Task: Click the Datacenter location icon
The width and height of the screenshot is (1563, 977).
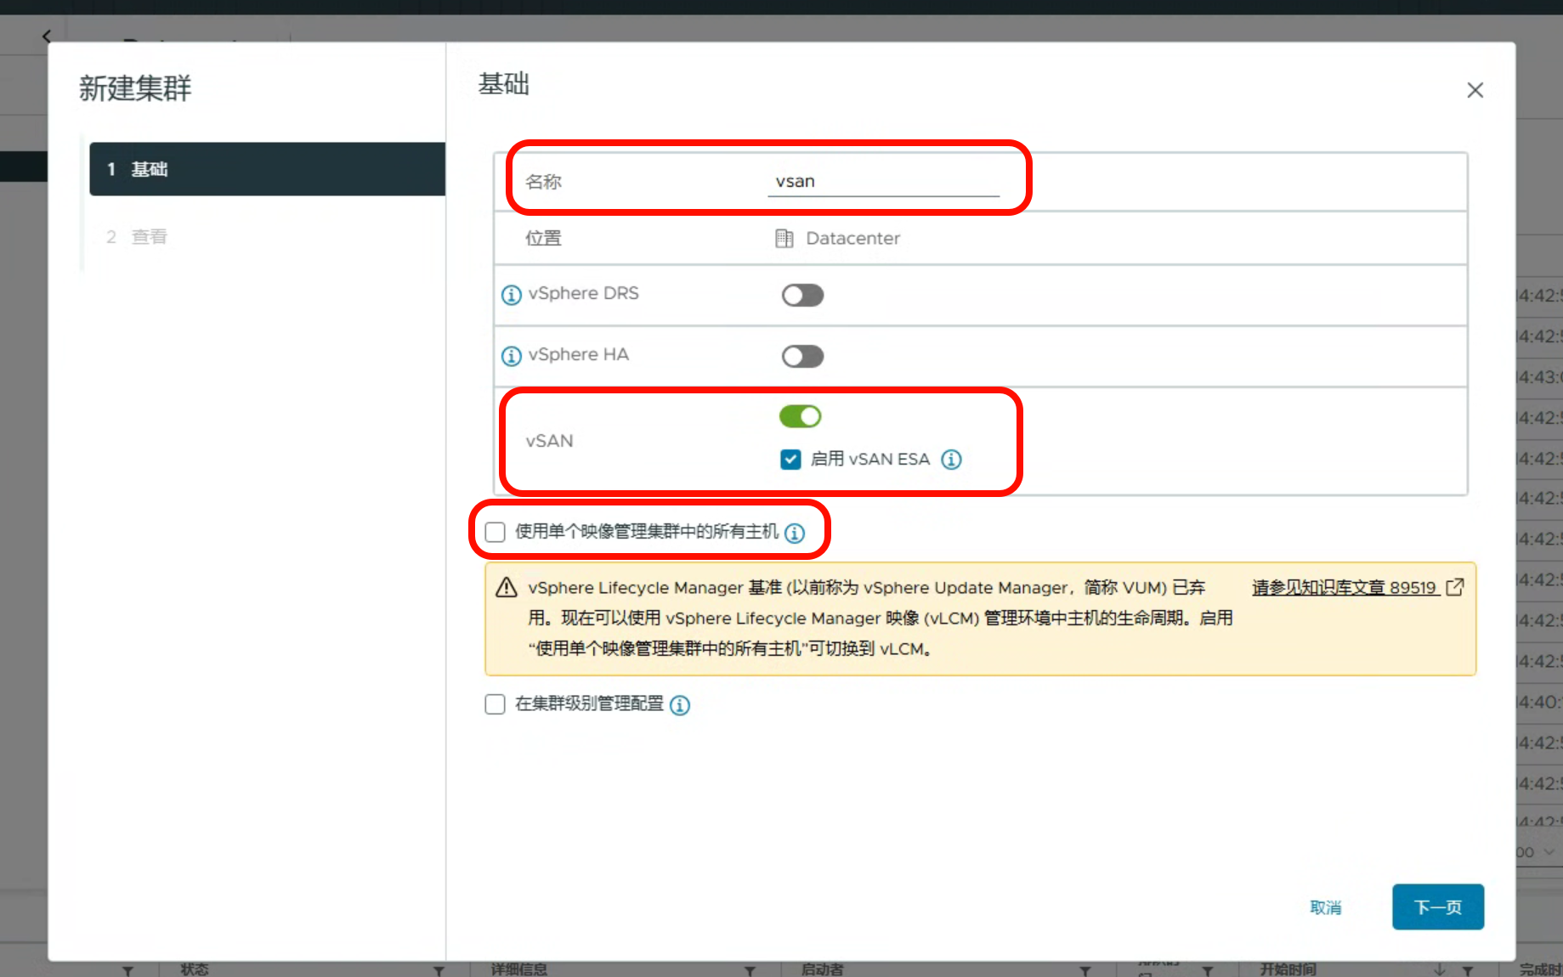Action: point(784,239)
